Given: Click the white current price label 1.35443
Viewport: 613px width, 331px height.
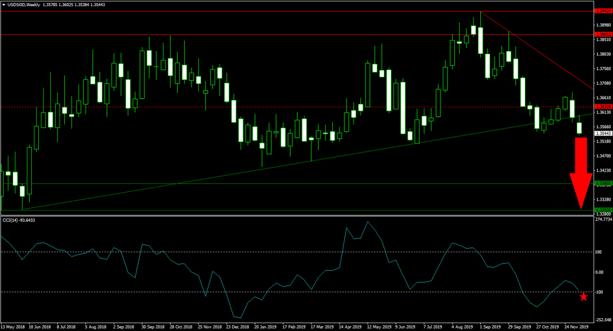Looking at the screenshot, I should [603, 134].
